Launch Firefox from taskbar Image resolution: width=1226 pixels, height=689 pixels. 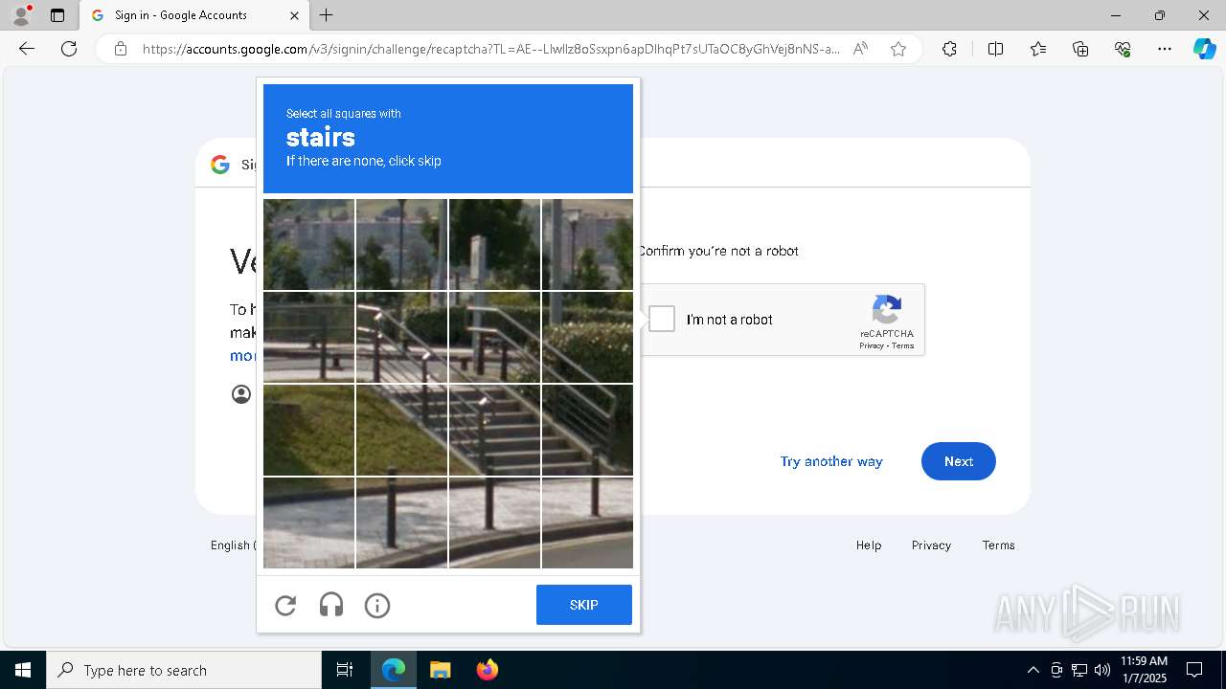(x=487, y=670)
